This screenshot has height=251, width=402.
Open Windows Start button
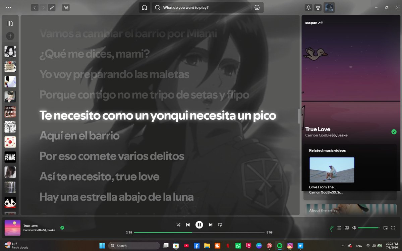click(102, 246)
